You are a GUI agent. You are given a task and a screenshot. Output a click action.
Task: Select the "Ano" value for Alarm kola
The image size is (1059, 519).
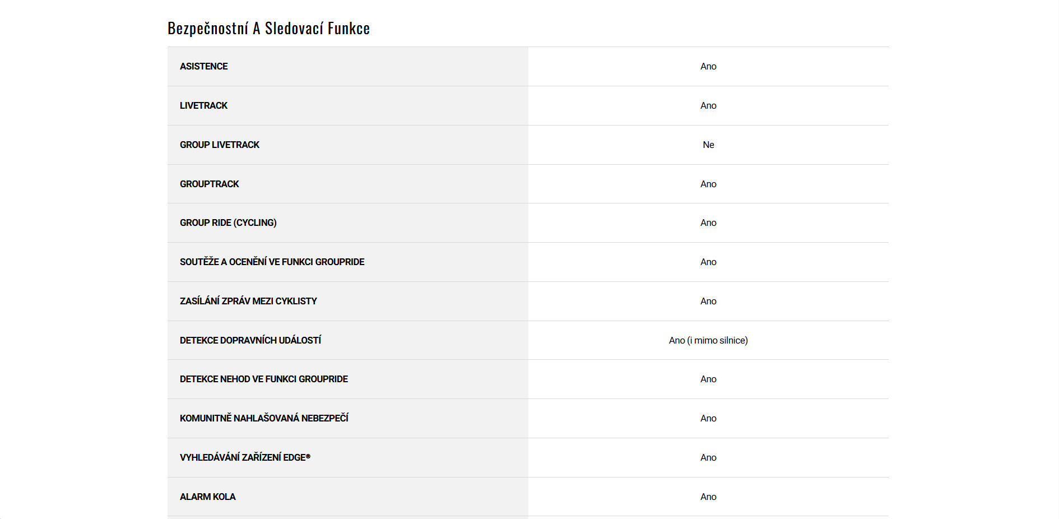tap(708, 497)
